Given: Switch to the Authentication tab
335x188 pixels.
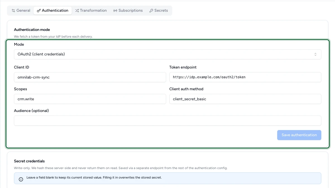Looking at the screenshot, I should click(x=52, y=11).
